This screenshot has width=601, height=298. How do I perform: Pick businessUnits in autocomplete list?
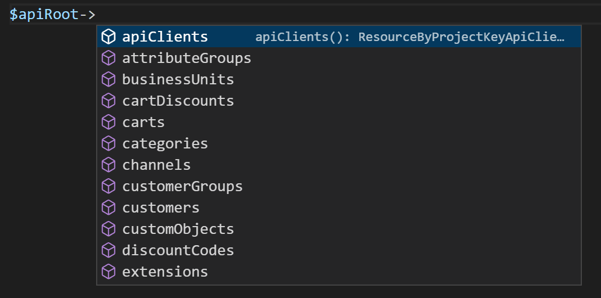[x=178, y=80]
